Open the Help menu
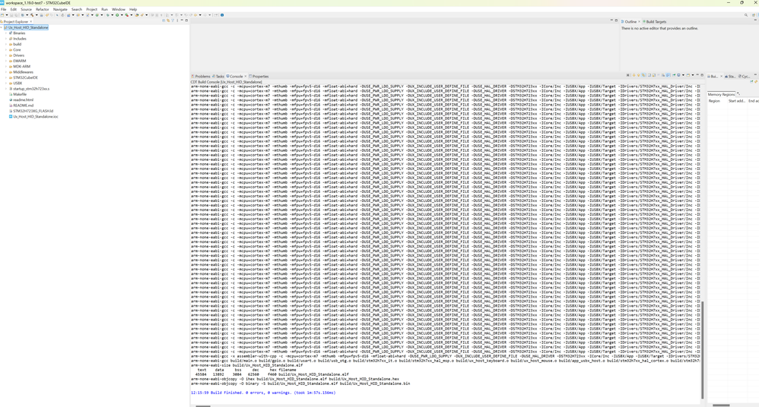 pos(133,9)
